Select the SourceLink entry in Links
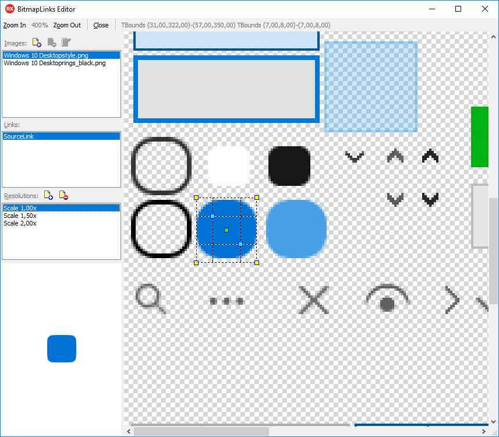The image size is (499, 437). (61, 136)
